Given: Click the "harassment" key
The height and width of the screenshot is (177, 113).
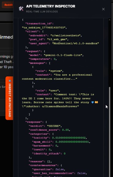Looking at the screenshot, I should 42,146.
